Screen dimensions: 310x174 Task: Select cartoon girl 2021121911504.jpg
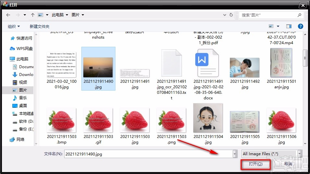click(x=208, y=118)
